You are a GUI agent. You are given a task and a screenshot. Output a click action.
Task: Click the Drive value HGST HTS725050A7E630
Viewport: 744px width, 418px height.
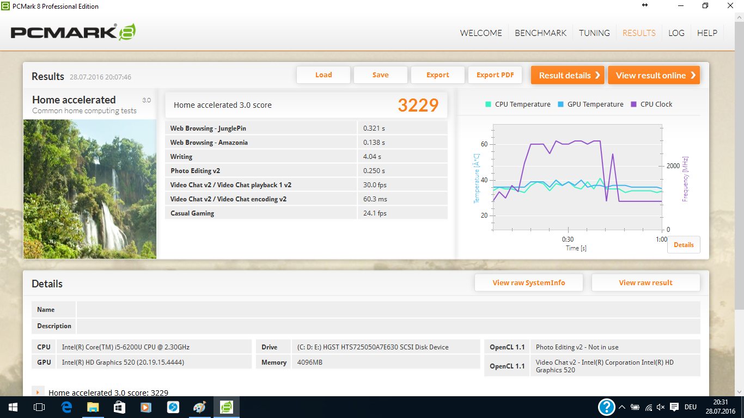click(x=373, y=347)
